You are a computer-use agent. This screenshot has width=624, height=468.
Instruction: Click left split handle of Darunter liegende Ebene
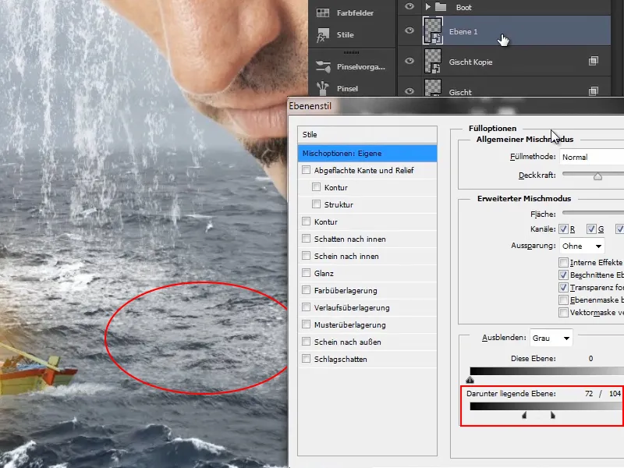(524, 416)
